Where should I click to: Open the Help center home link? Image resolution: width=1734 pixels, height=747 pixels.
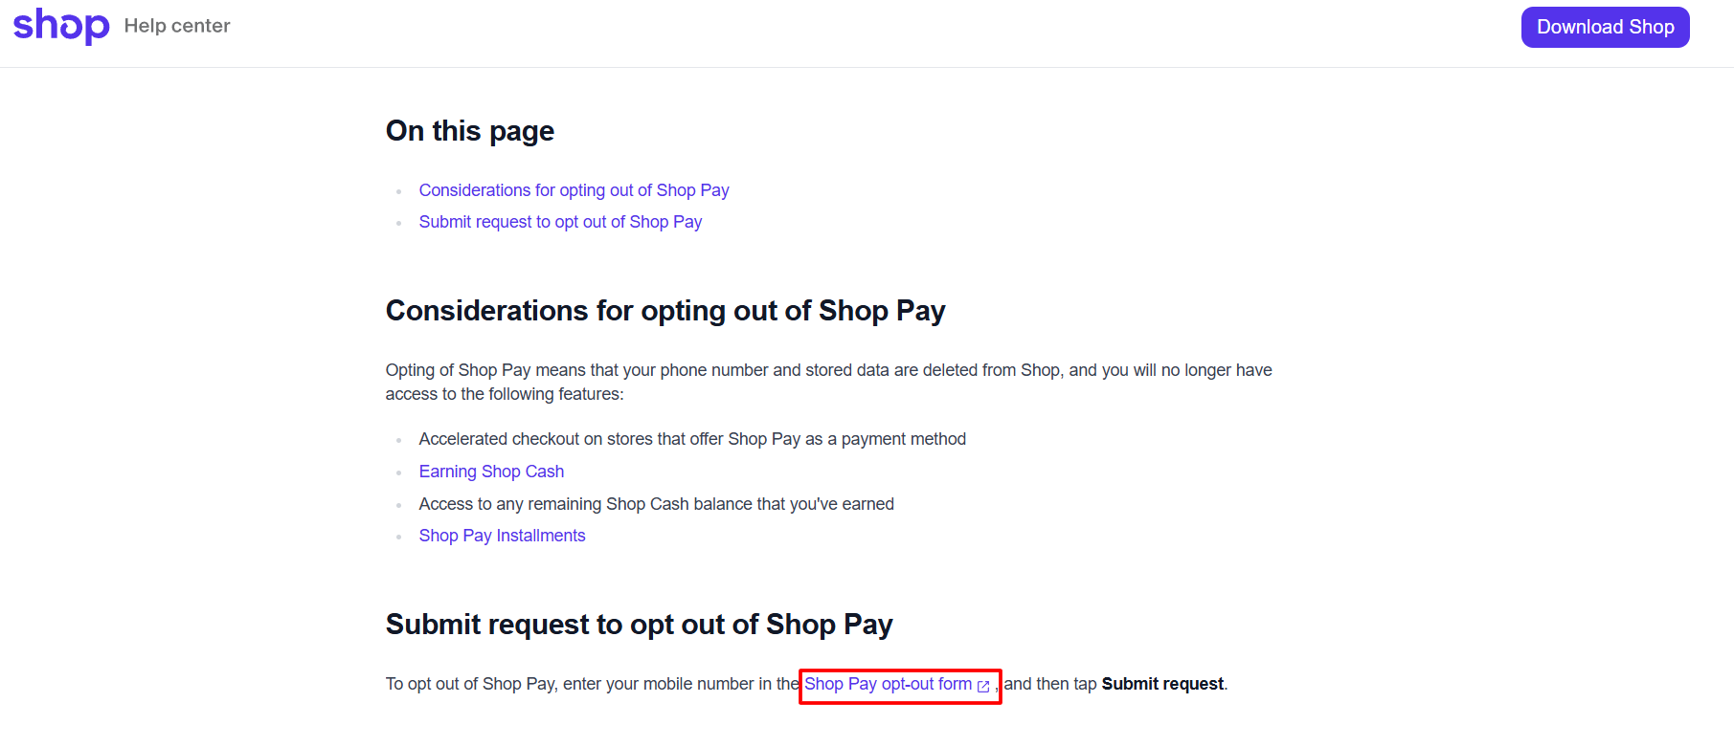[x=177, y=26]
